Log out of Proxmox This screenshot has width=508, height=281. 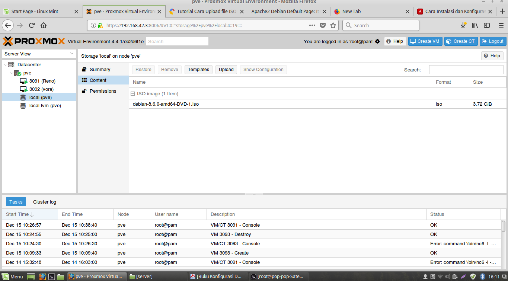pyautogui.click(x=493, y=41)
